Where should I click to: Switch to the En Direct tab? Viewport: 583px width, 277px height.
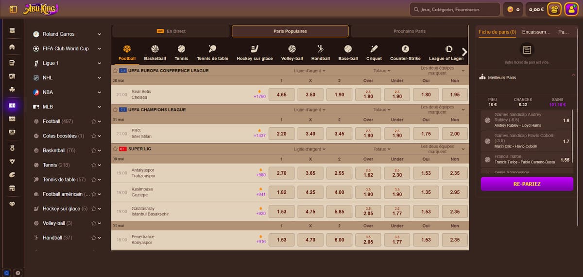tap(171, 31)
